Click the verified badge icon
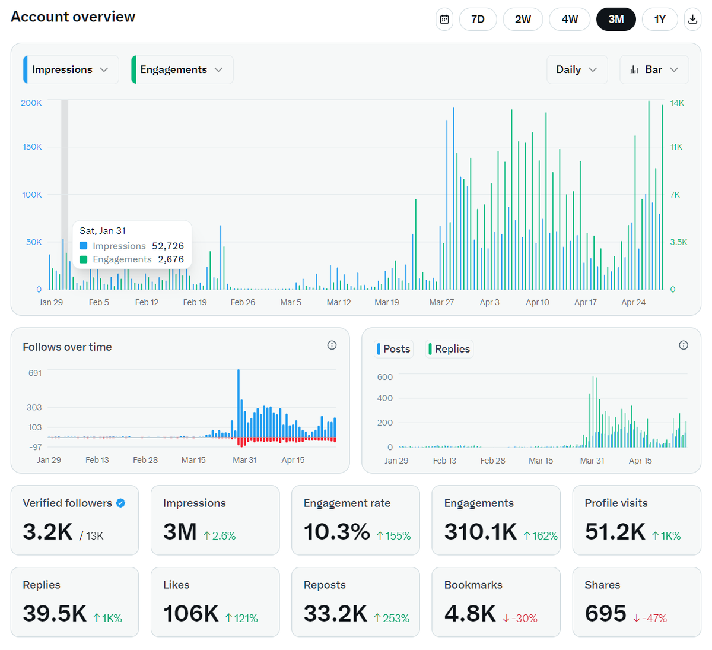The image size is (712, 650). point(120,503)
